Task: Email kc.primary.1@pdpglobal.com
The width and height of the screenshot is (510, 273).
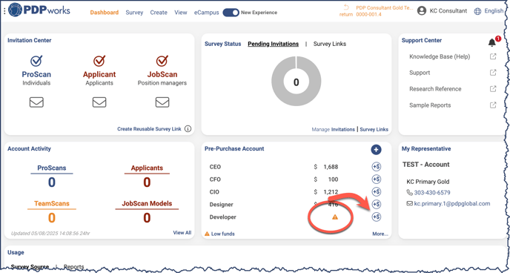Action: click(451, 204)
